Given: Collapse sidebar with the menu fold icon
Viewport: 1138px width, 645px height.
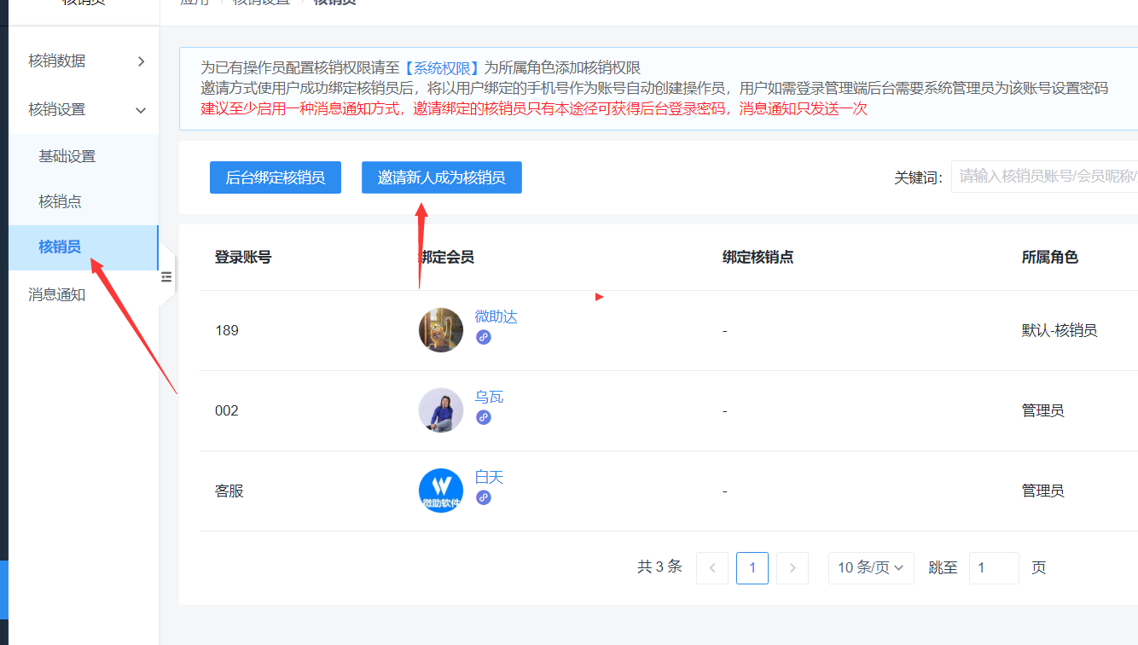Looking at the screenshot, I should click(x=166, y=276).
